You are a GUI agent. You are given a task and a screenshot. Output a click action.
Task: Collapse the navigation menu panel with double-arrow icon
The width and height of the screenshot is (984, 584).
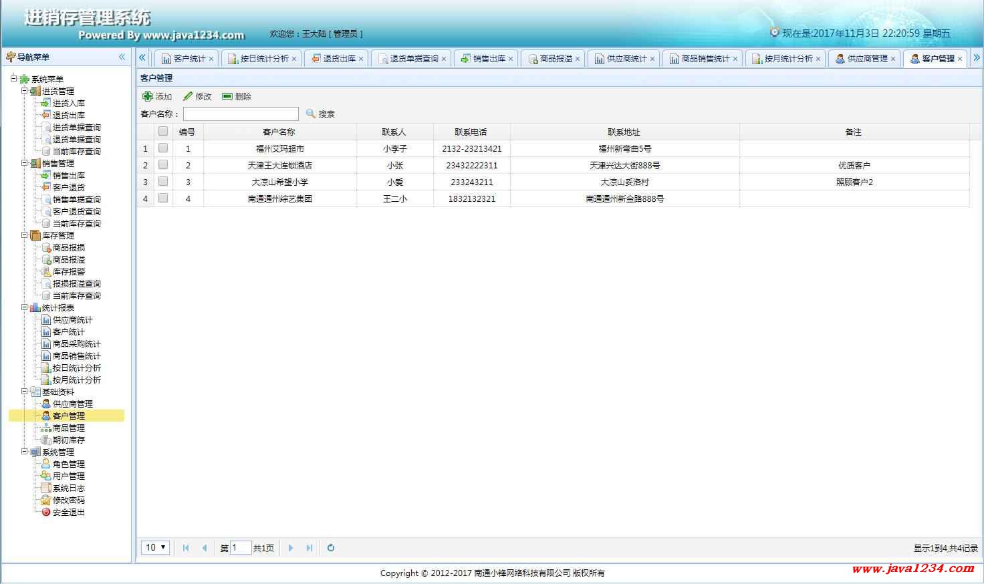pos(122,57)
